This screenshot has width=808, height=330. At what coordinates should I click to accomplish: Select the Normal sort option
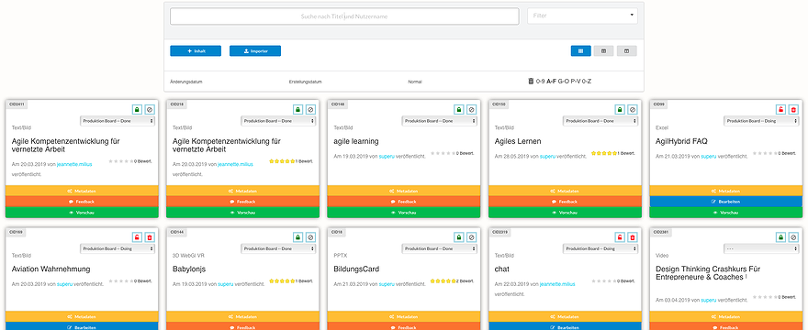pos(415,82)
